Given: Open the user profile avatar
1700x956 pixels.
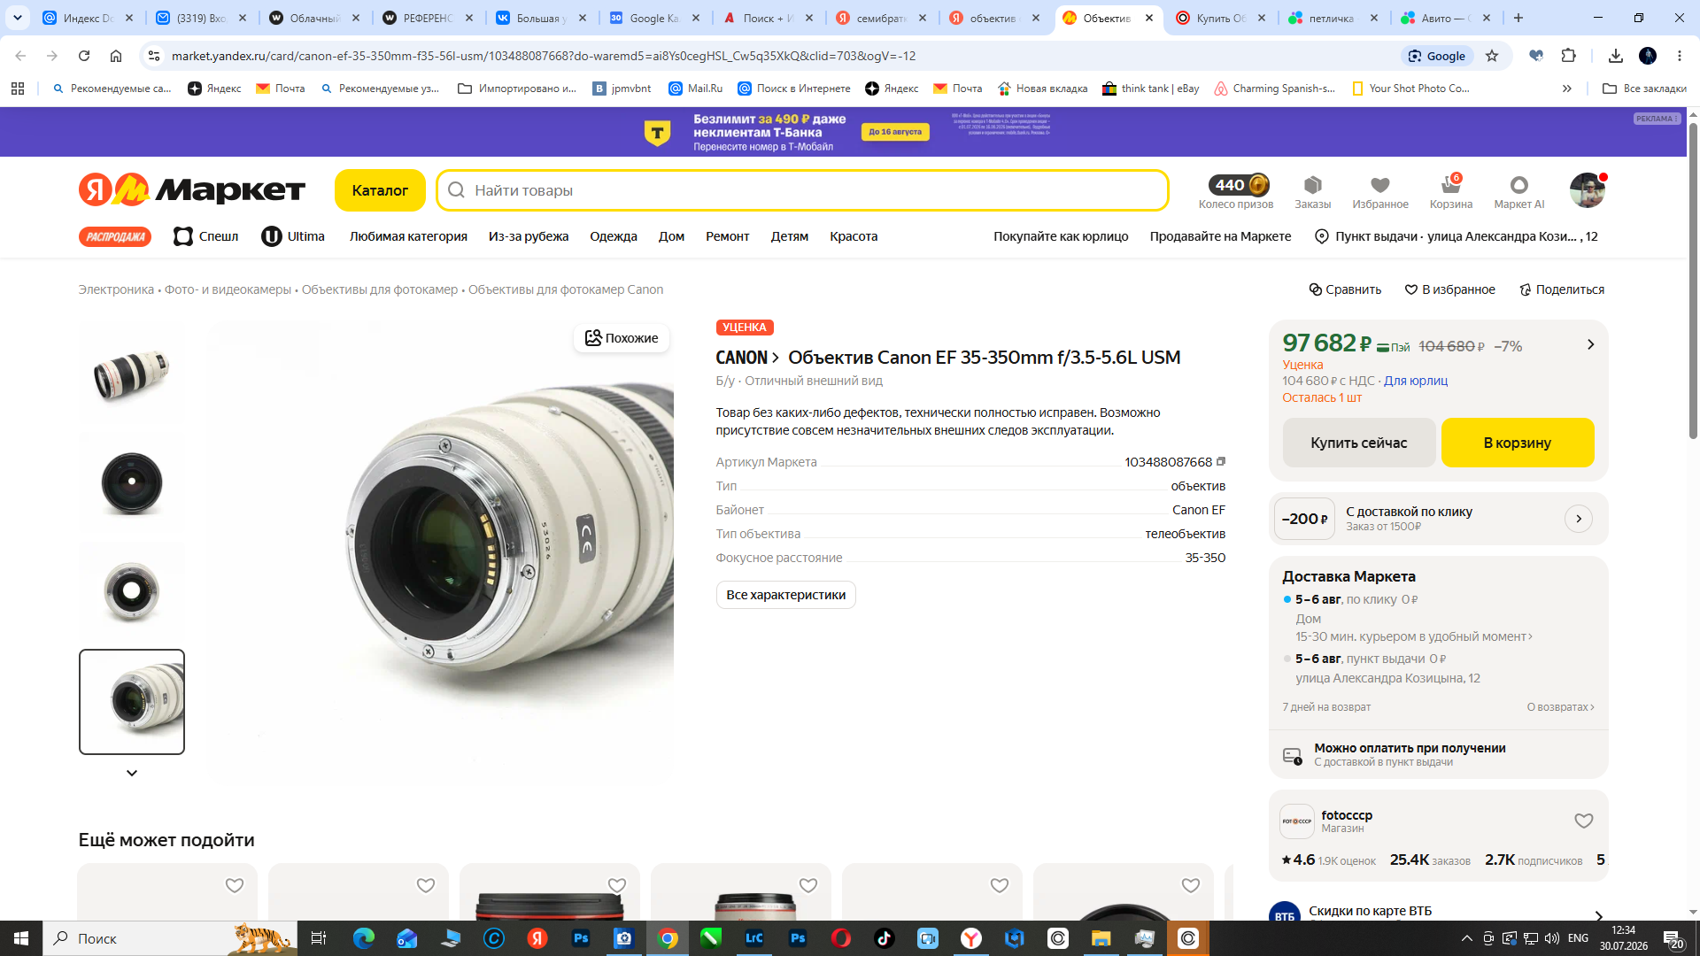Looking at the screenshot, I should pos(1587,190).
